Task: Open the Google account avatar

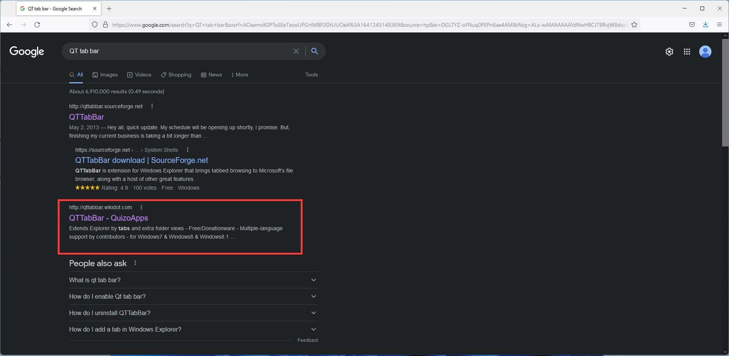Action: (x=705, y=52)
